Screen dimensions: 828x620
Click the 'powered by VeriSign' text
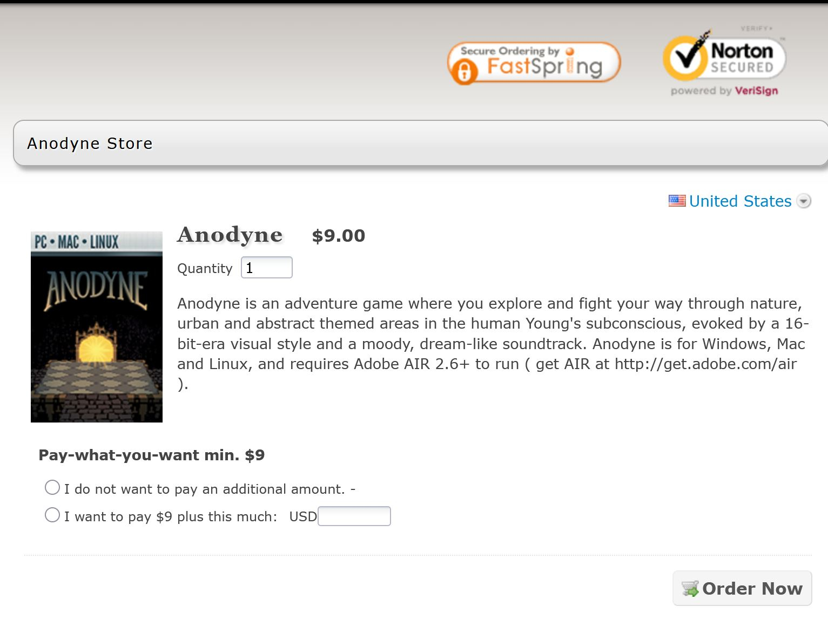724,91
